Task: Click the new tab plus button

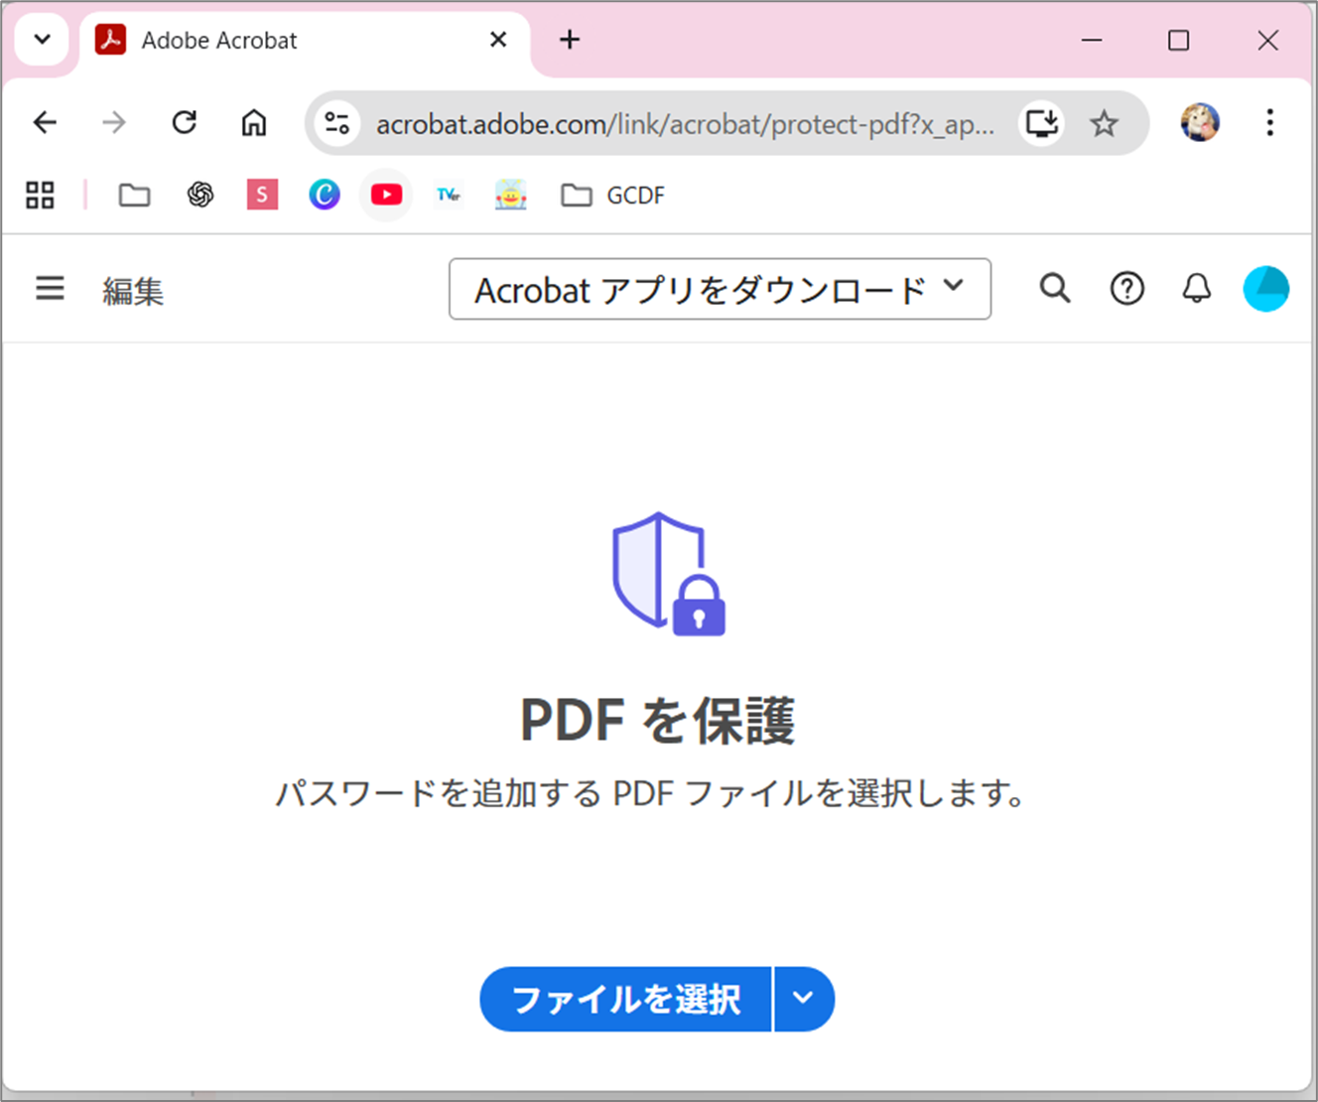Action: pos(570,40)
